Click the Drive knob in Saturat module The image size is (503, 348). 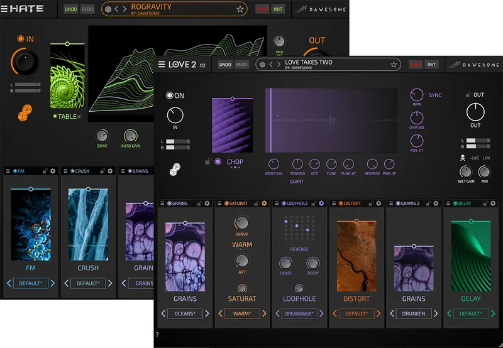coord(242,223)
